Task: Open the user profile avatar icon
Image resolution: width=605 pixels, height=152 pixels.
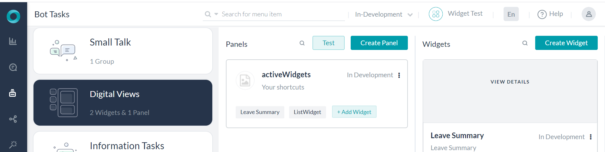Action: [589, 14]
